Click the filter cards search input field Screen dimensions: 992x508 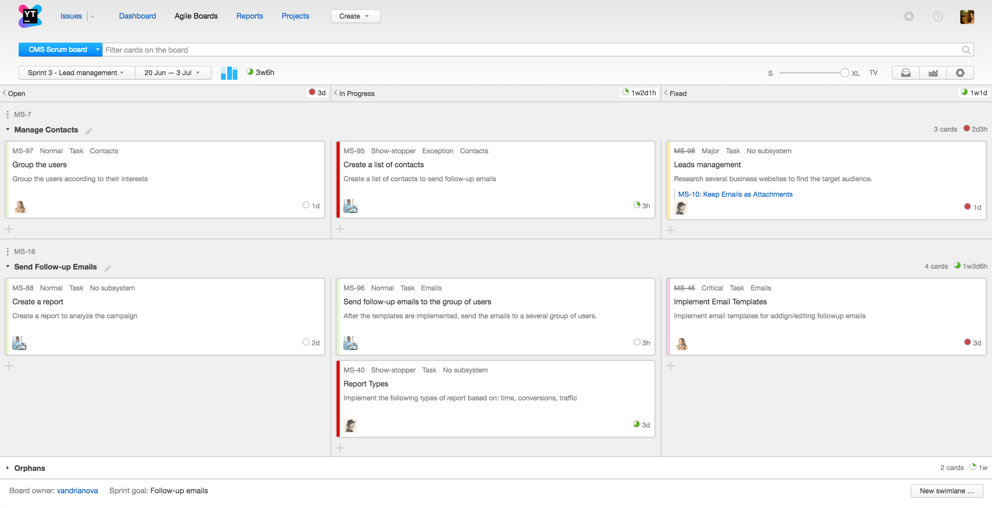pos(532,49)
